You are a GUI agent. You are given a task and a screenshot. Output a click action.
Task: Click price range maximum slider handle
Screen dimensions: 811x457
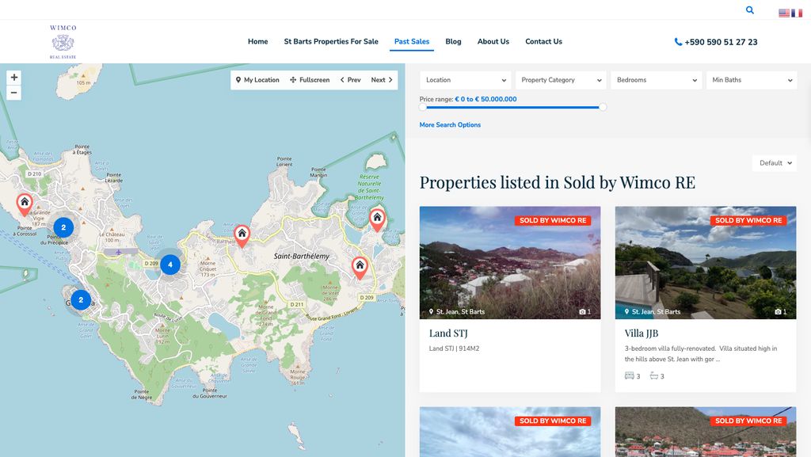(603, 107)
